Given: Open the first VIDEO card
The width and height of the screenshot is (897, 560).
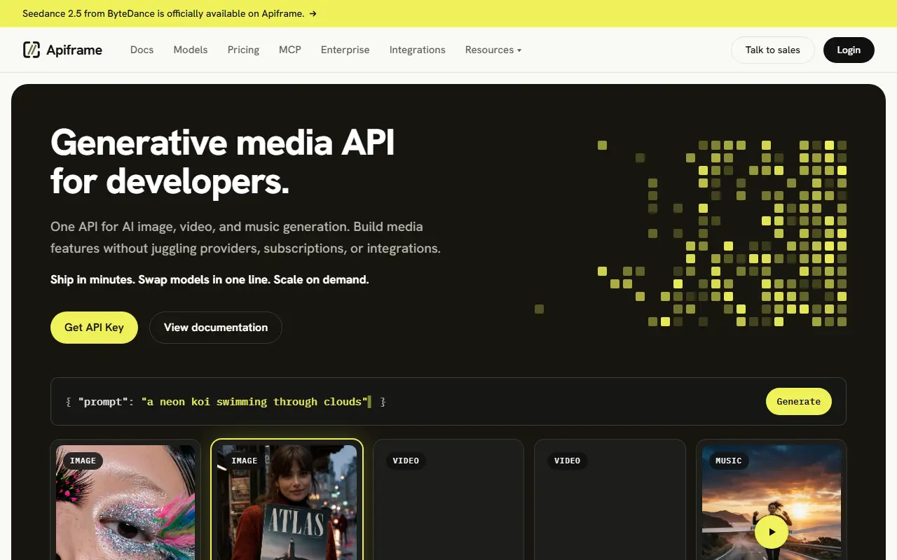Looking at the screenshot, I should [448, 500].
